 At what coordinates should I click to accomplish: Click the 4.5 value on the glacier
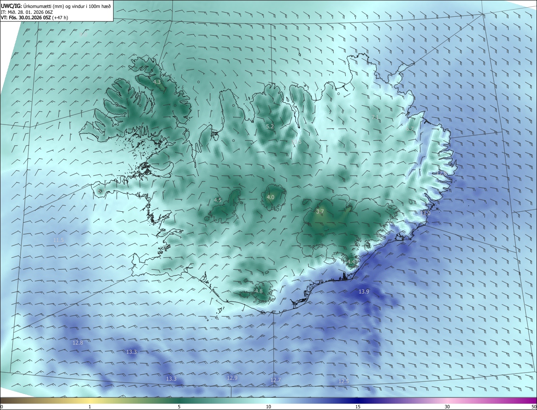[217, 200]
